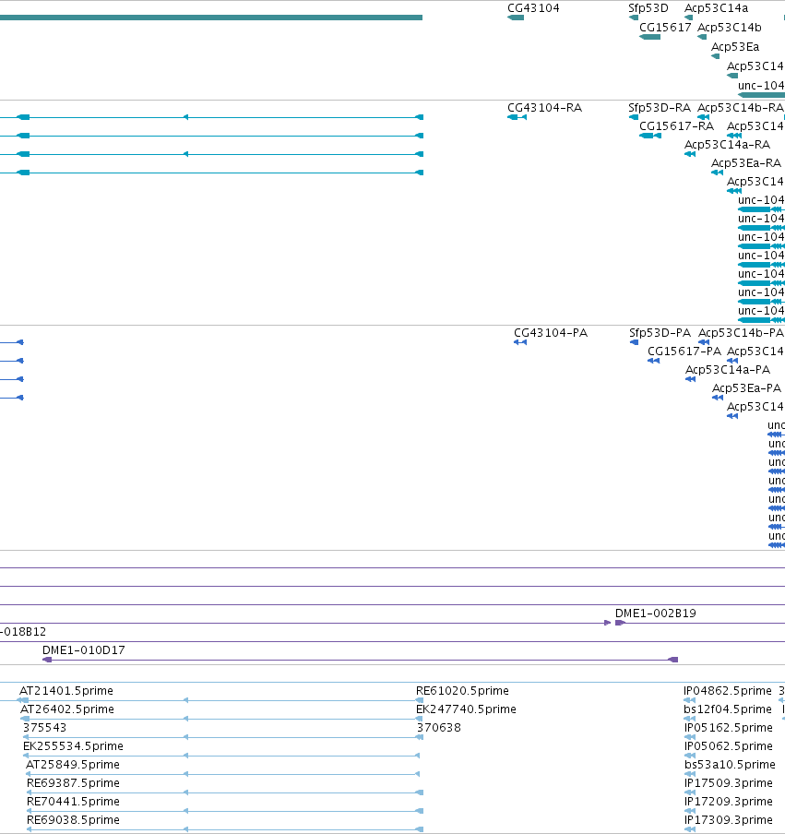Click the Sfp53D-RA transcript label
The width and height of the screenshot is (785, 834).
(x=660, y=107)
